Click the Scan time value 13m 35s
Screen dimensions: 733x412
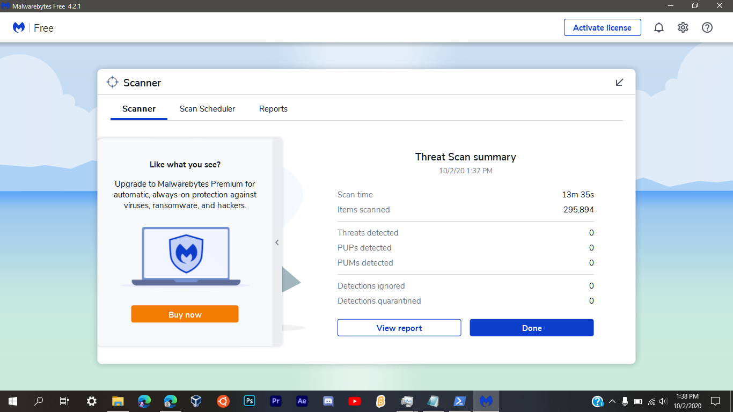(578, 195)
